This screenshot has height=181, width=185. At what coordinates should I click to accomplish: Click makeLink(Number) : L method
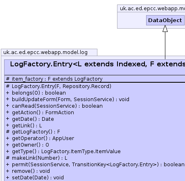pos(36,158)
